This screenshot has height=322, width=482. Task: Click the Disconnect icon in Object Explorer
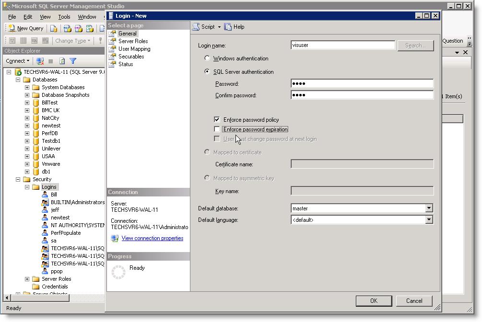coord(40,61)
